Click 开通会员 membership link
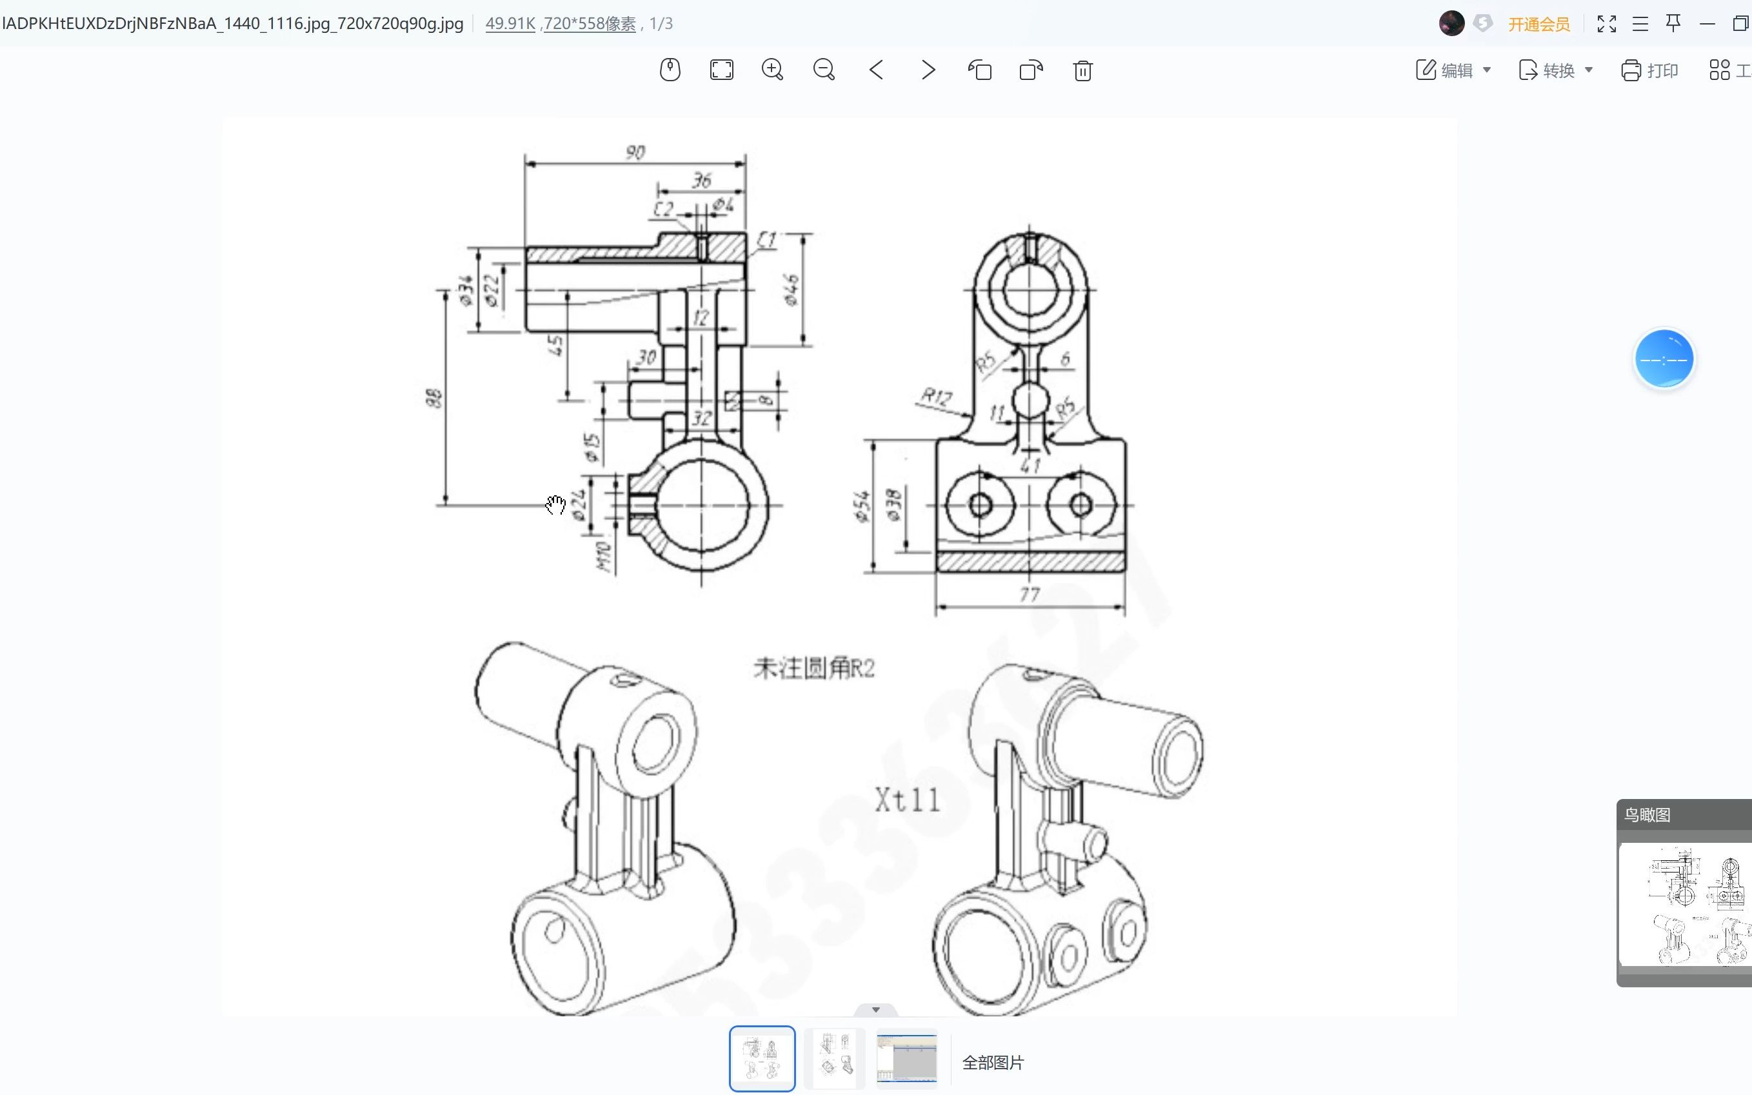1752x1095 pixels. click(x=1539, y=25)
